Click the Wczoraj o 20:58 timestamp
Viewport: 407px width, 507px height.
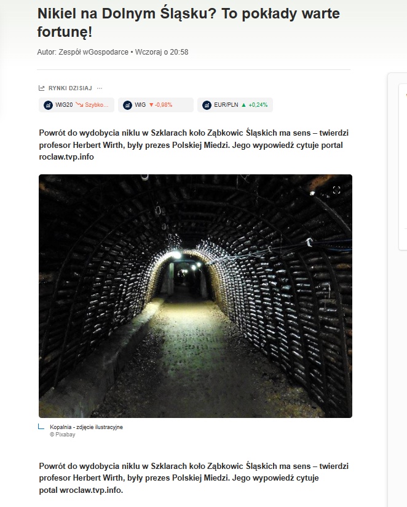tap(162, 52)
